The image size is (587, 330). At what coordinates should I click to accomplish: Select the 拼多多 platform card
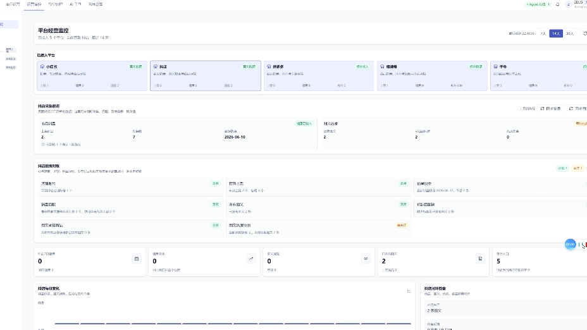point(319,76)
